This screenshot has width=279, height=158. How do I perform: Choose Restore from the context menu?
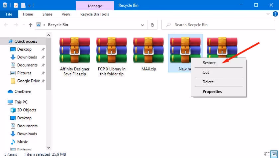209,63
